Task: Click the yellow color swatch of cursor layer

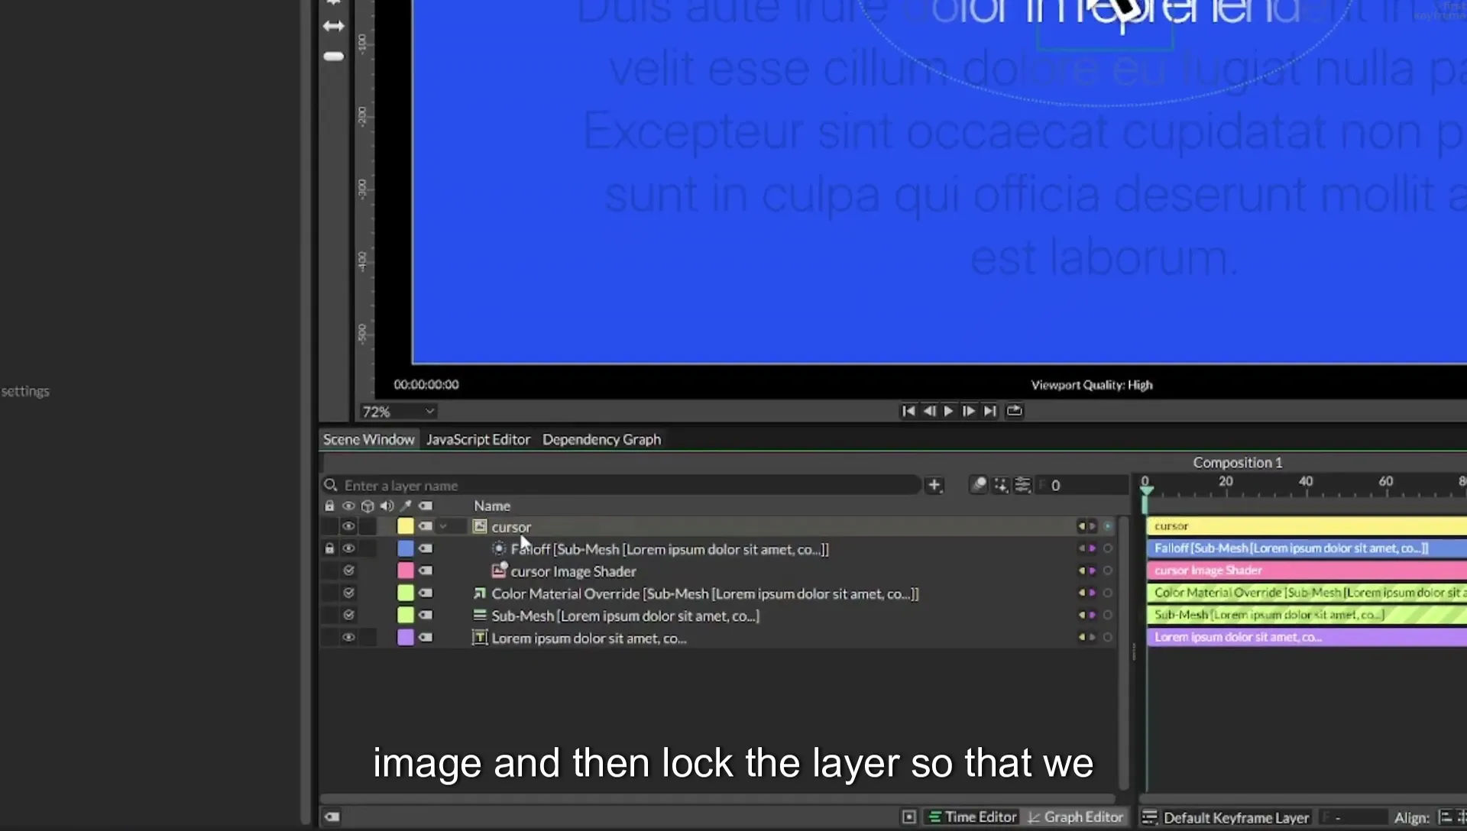Action: pyautogui.click(x=405, y=526)
